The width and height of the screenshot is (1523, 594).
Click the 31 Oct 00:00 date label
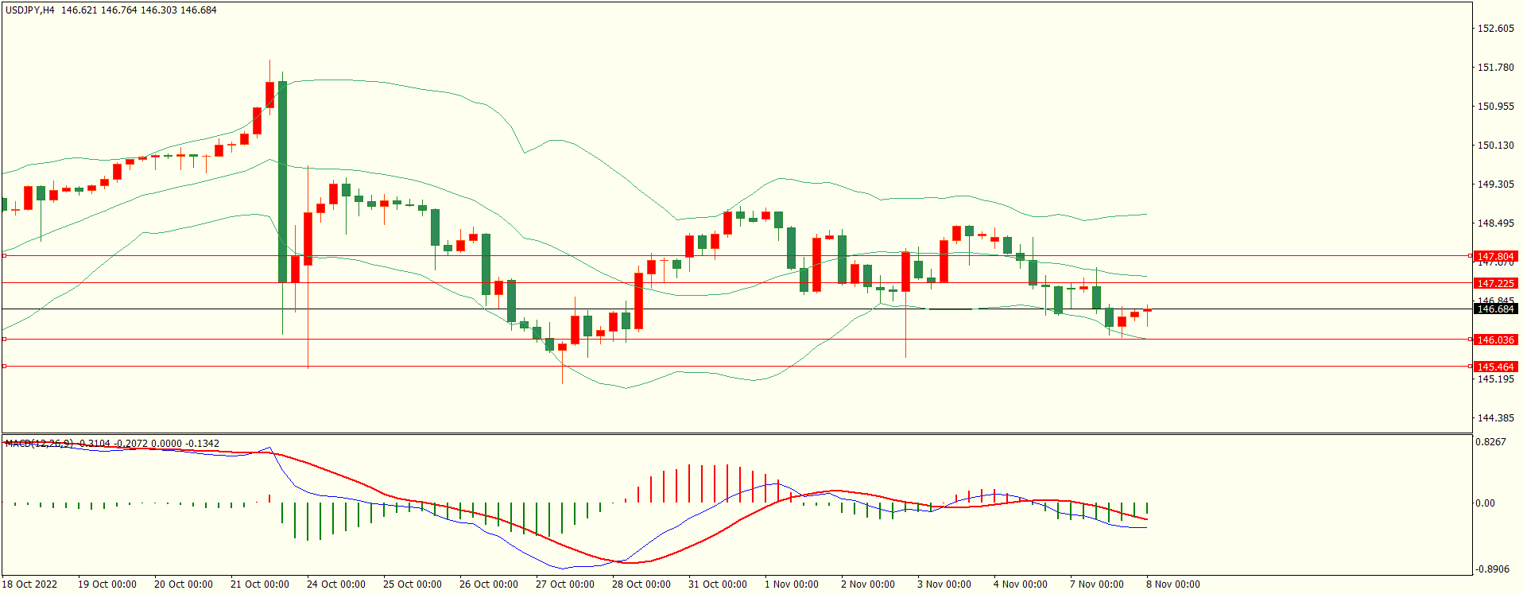tap(717, 584)
